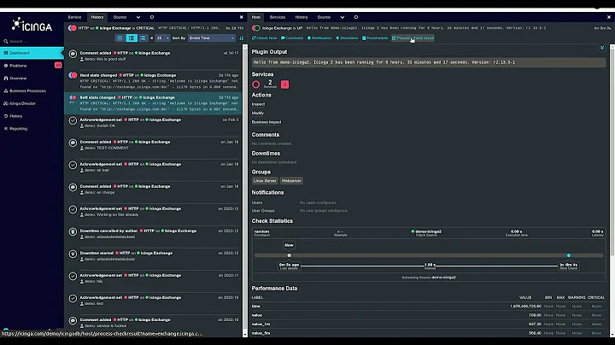The height and width of the screenshot is (345, 615).
Task: Open the Soft state changed event
Action: click(x=154, y=103)
